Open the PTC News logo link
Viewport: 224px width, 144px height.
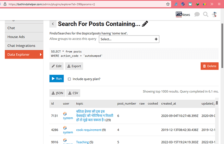183,14
